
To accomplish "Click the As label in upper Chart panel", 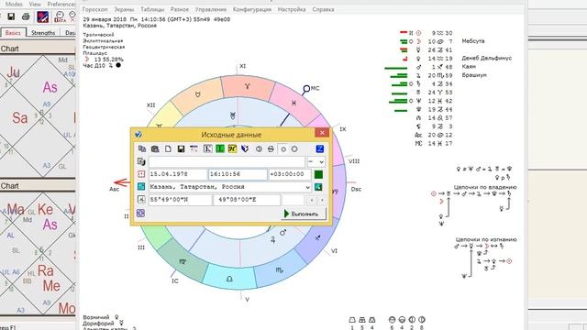I will coord(50,88).
